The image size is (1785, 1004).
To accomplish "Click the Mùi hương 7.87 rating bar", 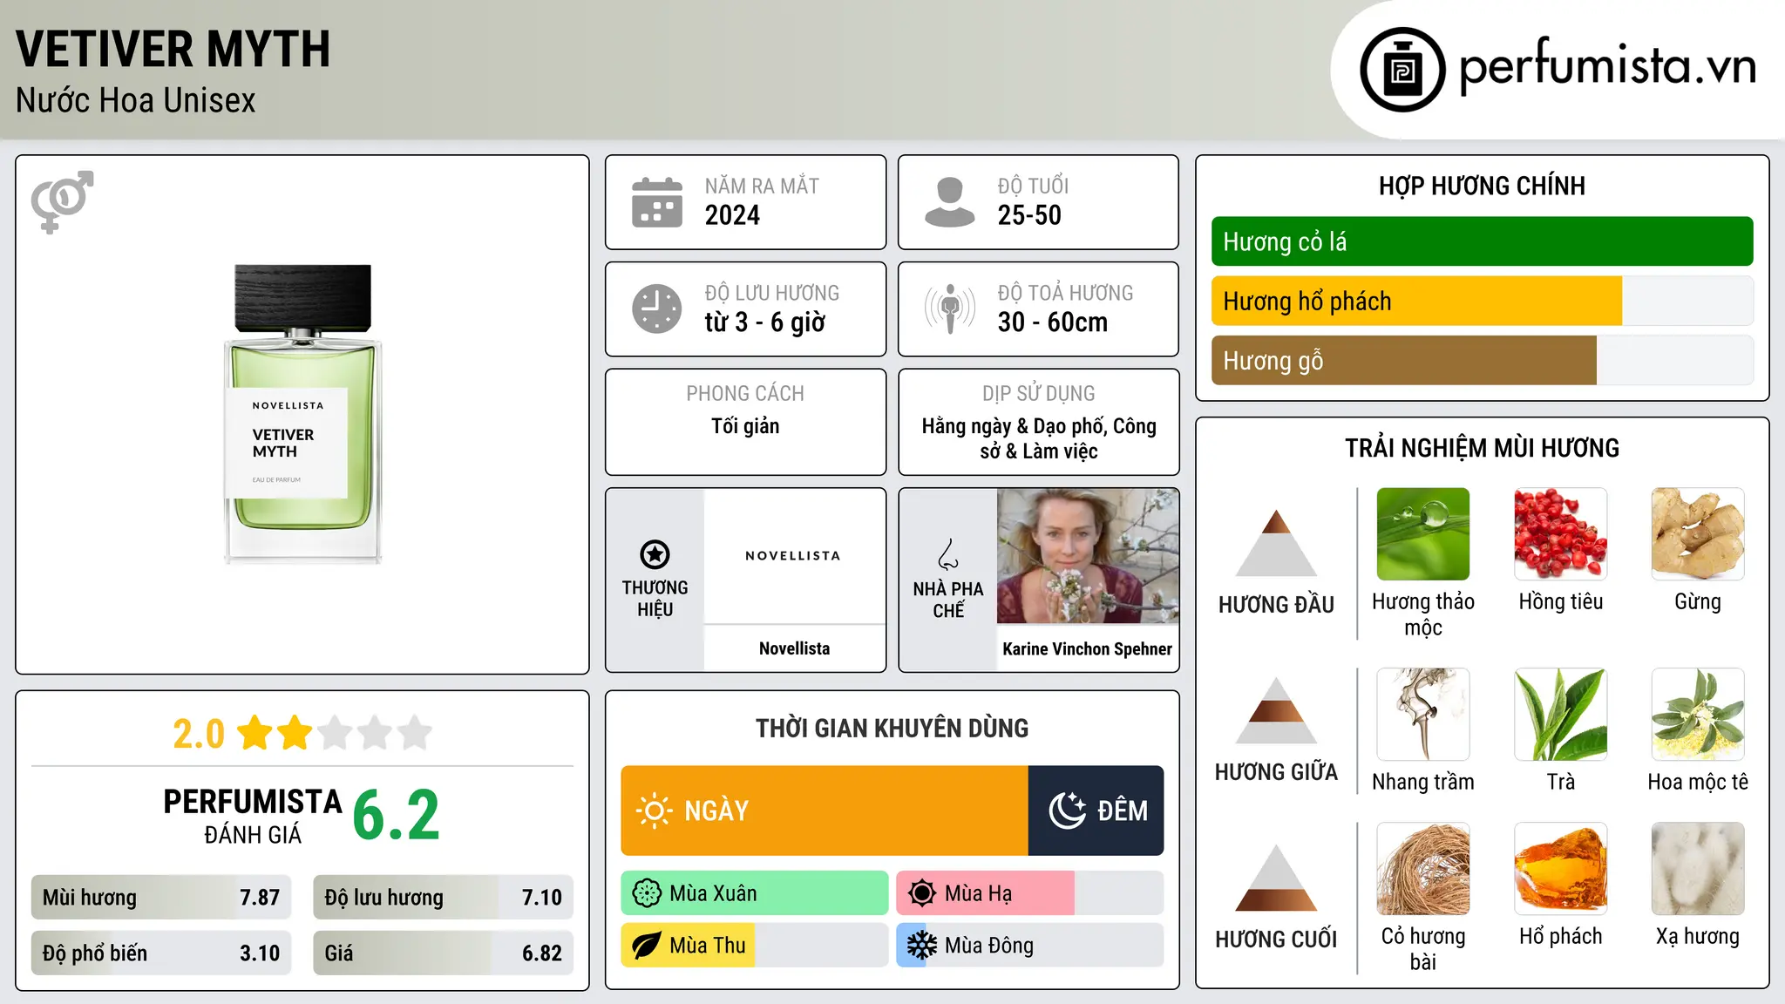I will click(x=161, y=898).
